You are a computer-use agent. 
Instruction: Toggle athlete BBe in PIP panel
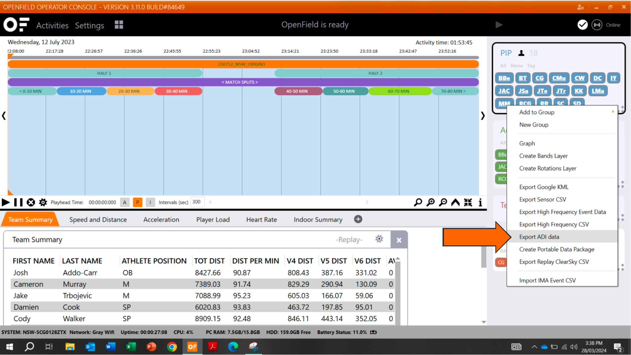tap(504, 78)
